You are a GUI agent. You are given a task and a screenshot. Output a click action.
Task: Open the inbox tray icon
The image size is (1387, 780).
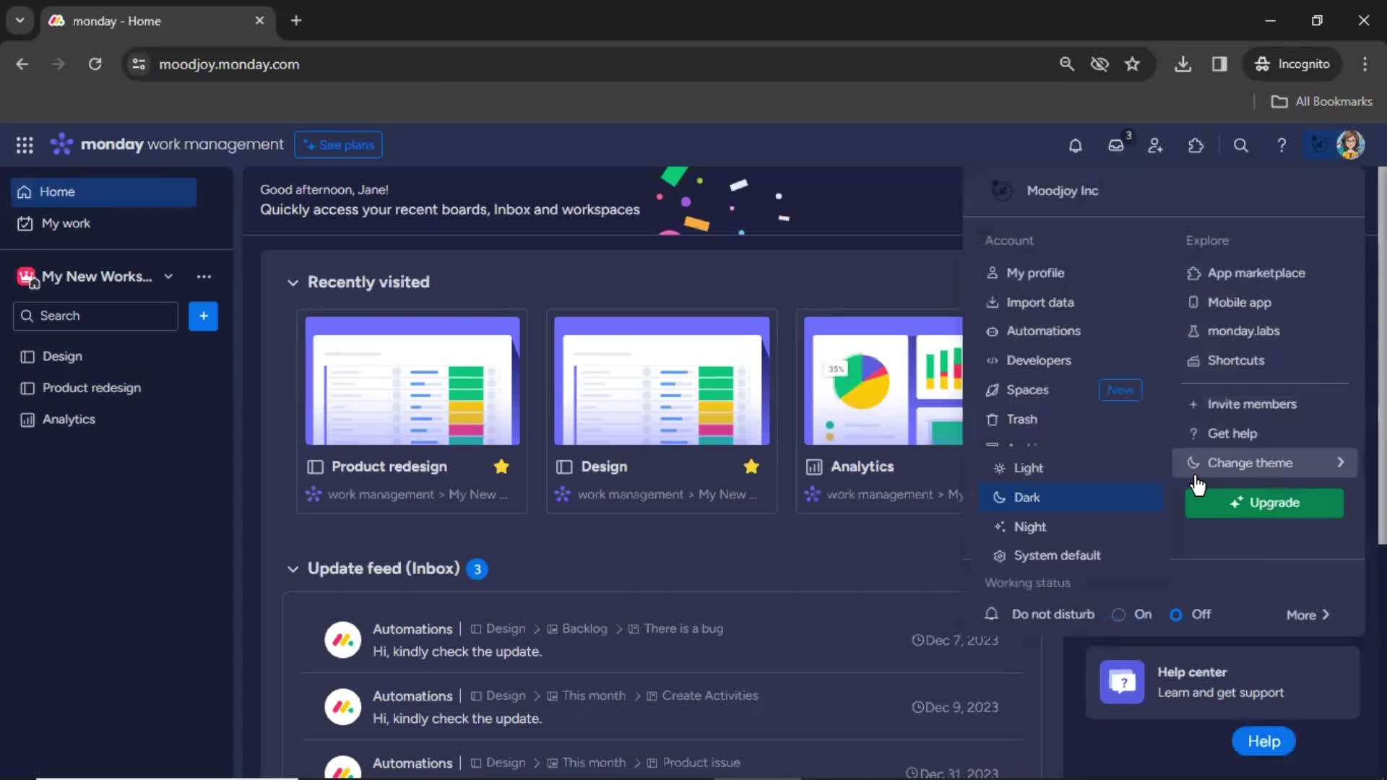[x=1116, y=145]
